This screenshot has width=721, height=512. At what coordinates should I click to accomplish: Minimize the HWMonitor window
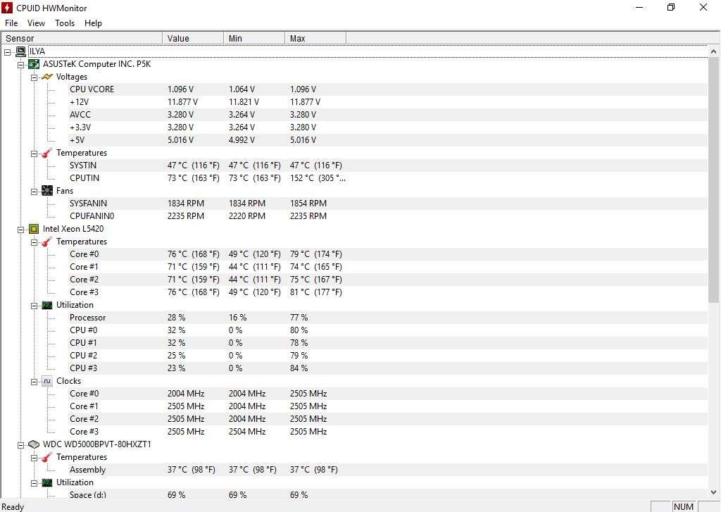click(639, 7)
